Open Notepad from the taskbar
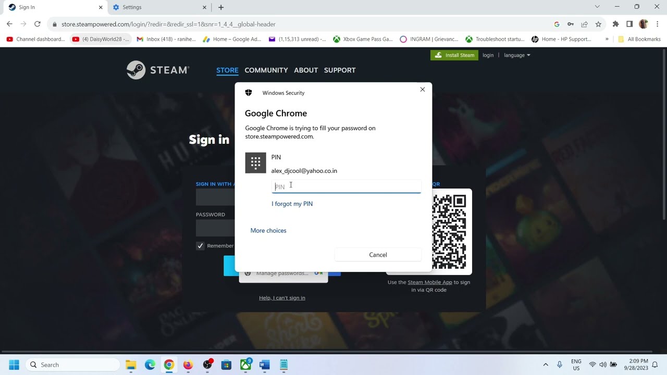The width and height of the screenshot is (667, 375). [283, 365]
